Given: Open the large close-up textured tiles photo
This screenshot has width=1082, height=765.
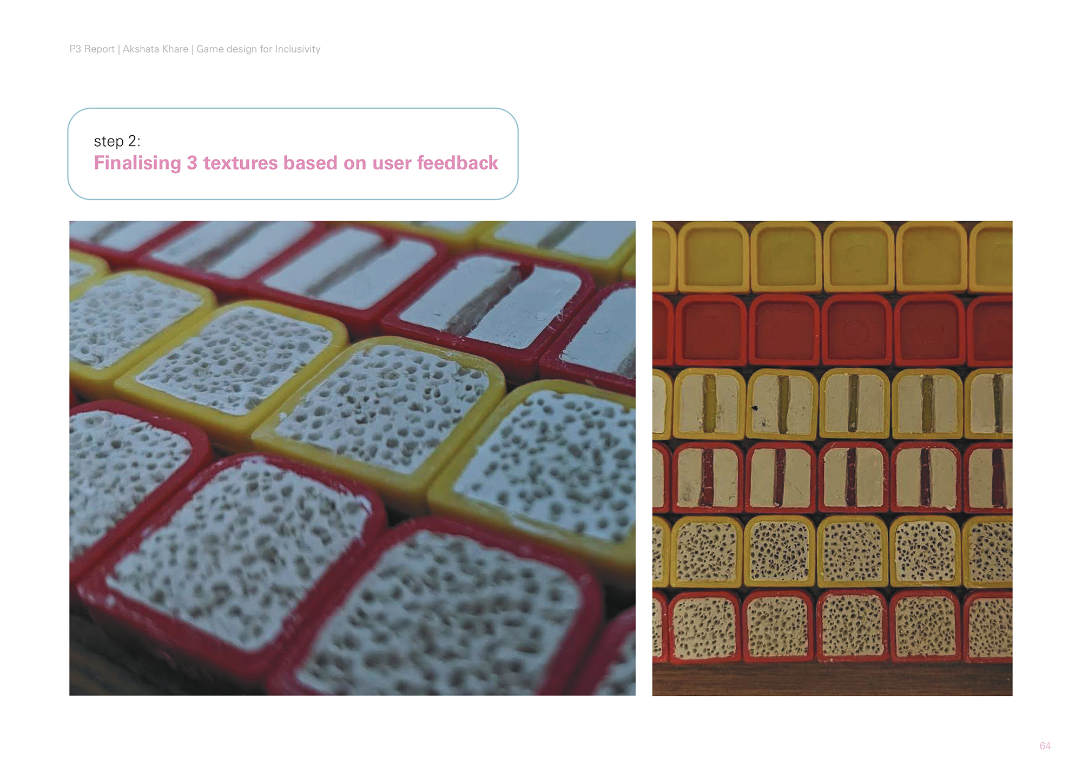Looking at the screenshot, I should click(352, 458).
